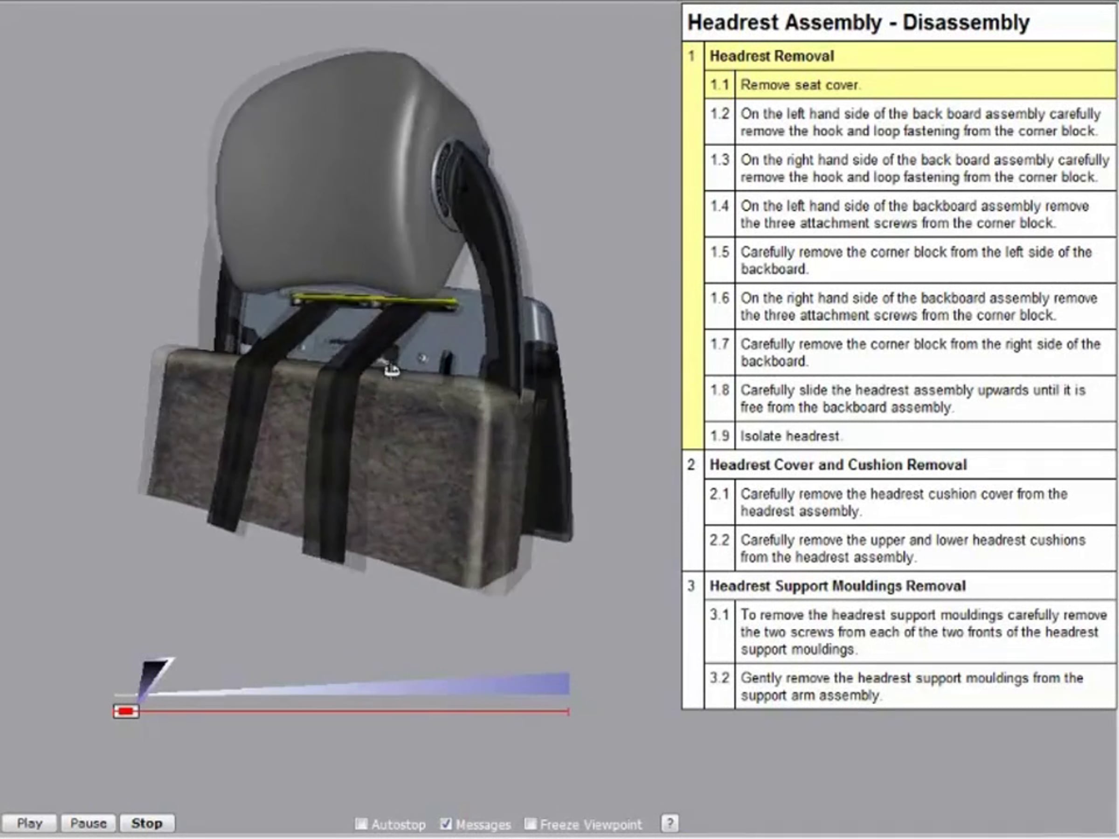Uncheck the Messages checkbox

point(446,824)
